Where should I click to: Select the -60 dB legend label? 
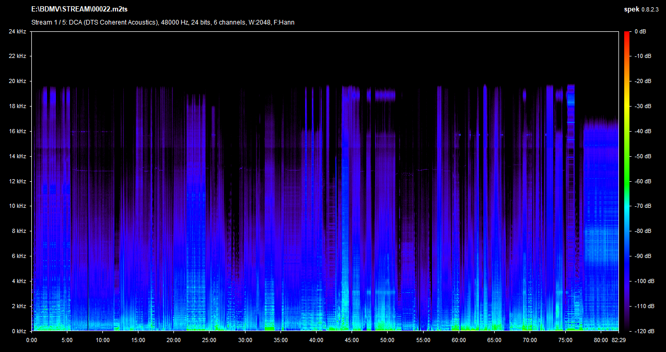(x=643, y=181)
